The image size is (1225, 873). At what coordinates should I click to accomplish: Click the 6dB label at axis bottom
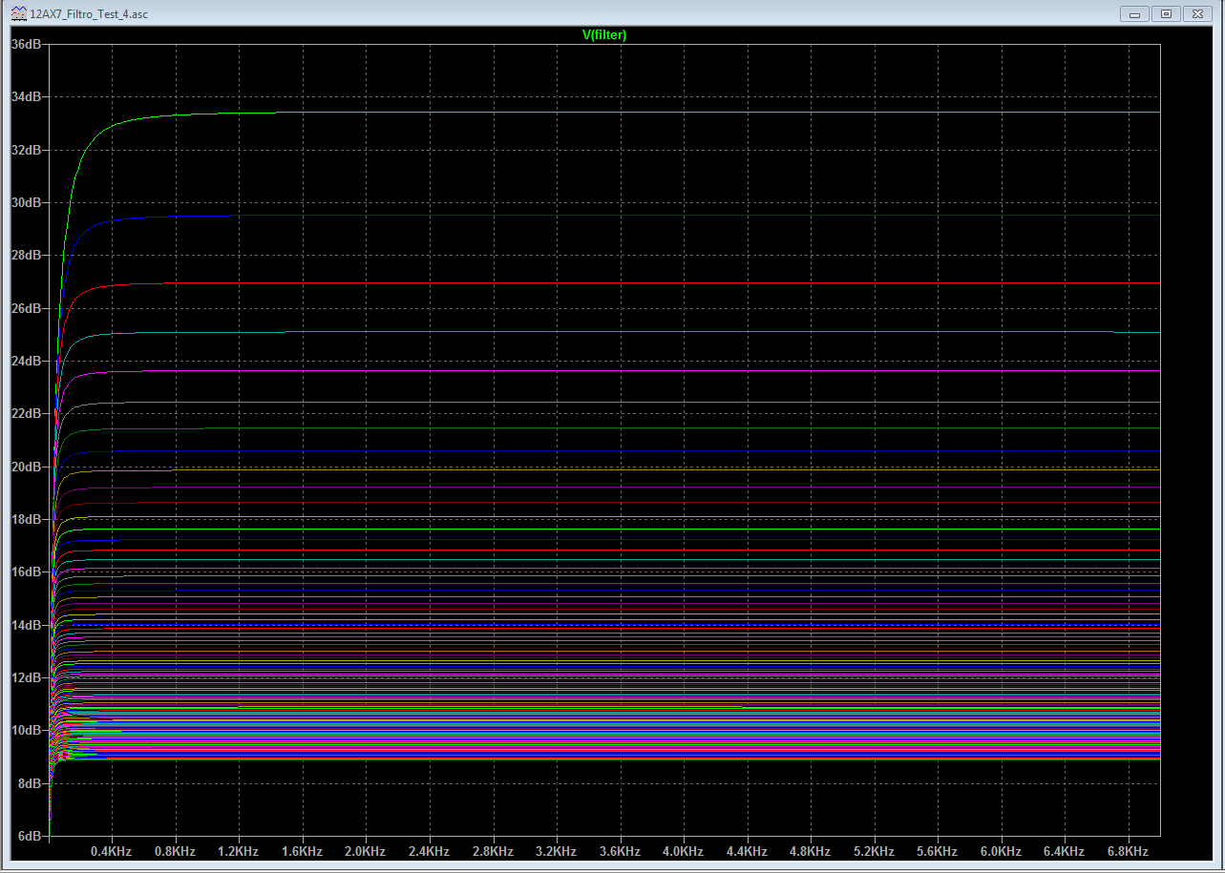(x=29, y=836)
